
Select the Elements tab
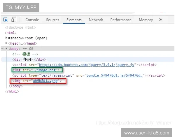point(74,20)
